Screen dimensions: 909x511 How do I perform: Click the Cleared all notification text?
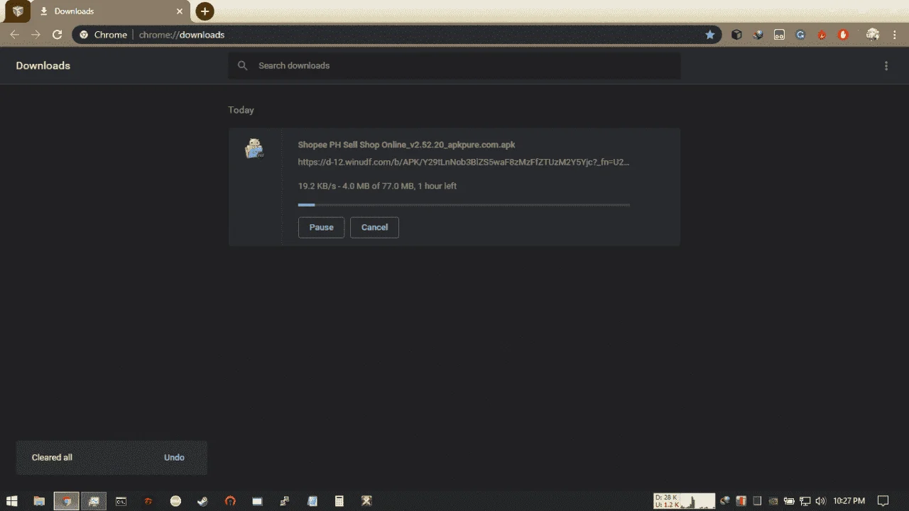point(52,458)
